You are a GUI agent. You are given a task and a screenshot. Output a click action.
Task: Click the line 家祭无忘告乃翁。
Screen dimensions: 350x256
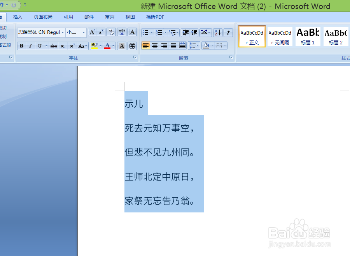[x=159, y=201]
